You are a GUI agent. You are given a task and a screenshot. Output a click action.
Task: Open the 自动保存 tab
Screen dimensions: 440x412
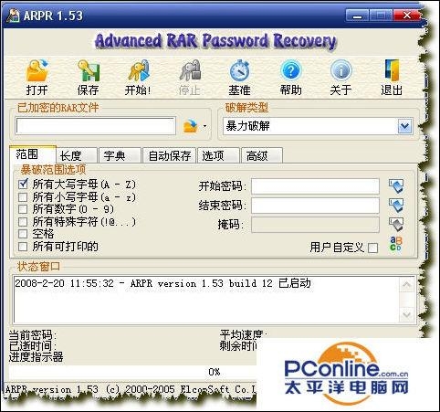point(169,155)
